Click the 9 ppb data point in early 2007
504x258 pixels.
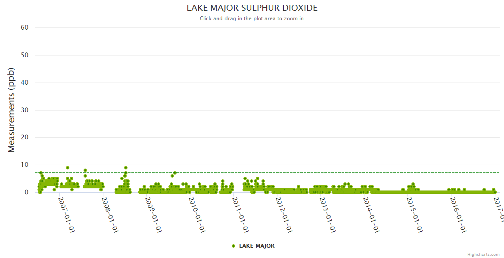pos(68,168)
